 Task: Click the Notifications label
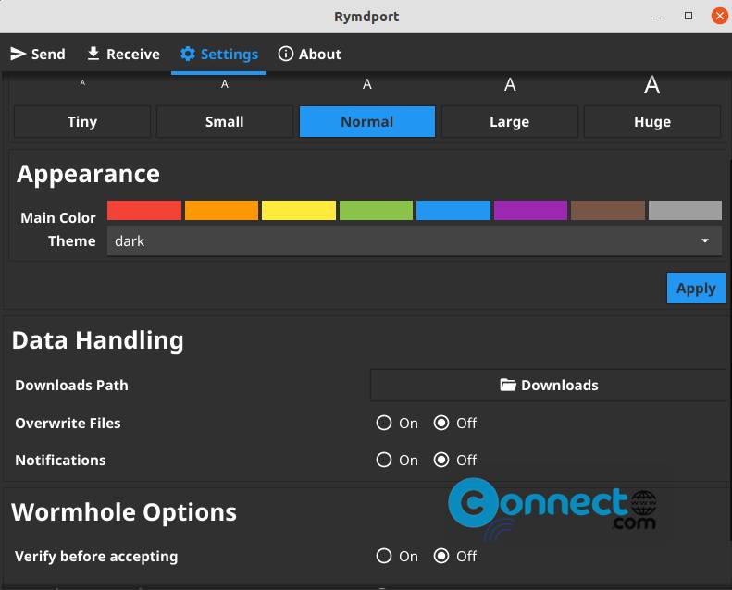pos(60,460)
